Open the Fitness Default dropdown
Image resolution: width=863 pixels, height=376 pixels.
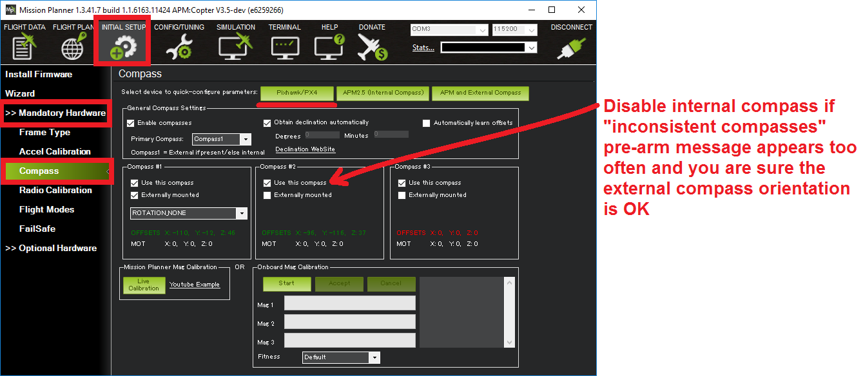point(374,357)
